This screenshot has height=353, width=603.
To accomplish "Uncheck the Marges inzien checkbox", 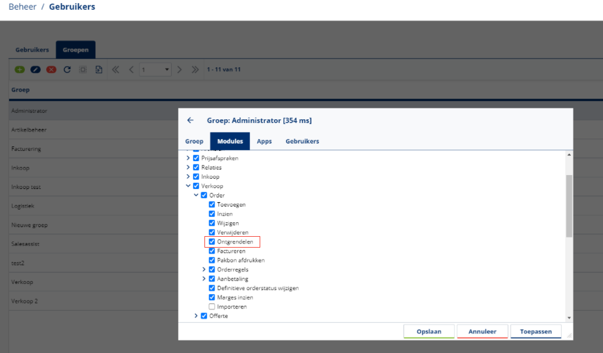I will [x=212, y=297].
